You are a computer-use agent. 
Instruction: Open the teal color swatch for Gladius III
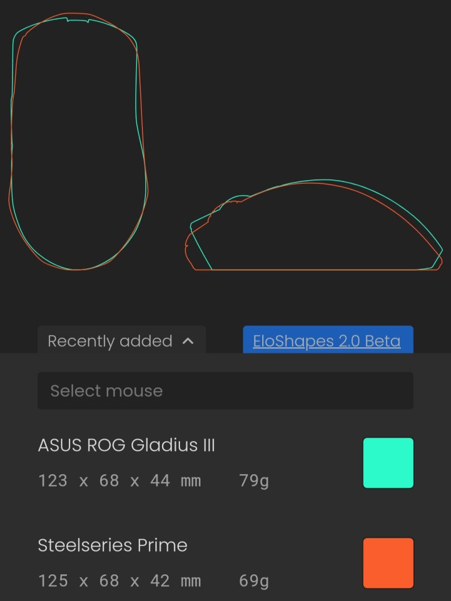tap(388, 462)
